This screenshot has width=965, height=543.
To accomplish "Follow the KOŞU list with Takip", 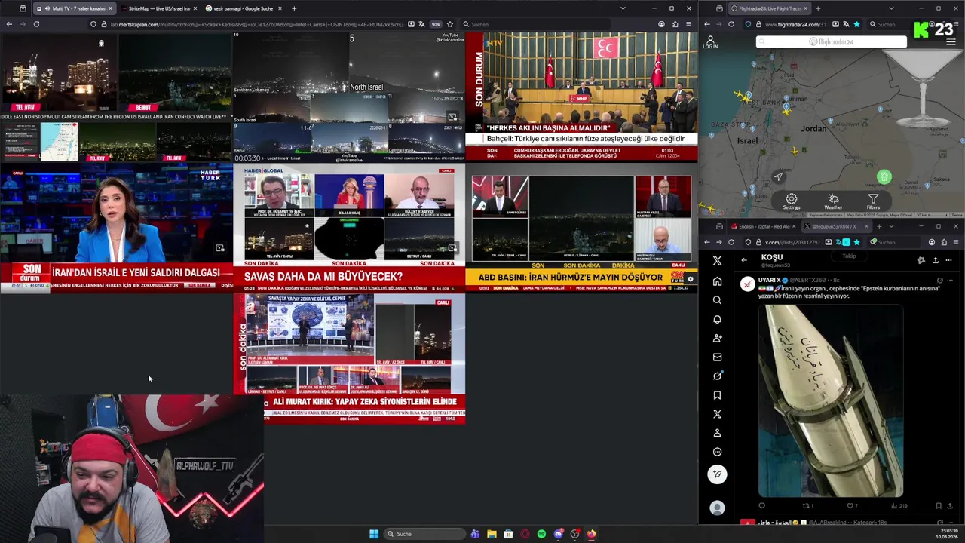I will [x=849, y=256].
